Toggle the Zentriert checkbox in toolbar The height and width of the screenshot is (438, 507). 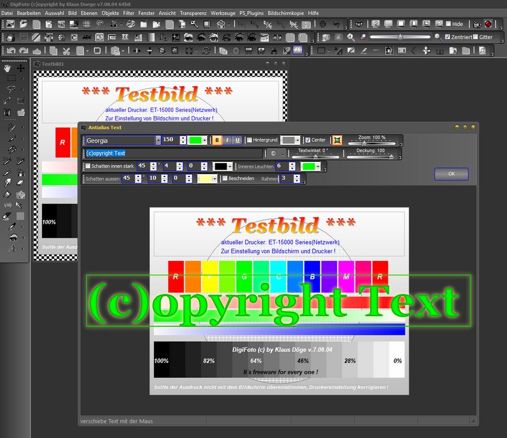pyautogui.click(x=447, y=37)
